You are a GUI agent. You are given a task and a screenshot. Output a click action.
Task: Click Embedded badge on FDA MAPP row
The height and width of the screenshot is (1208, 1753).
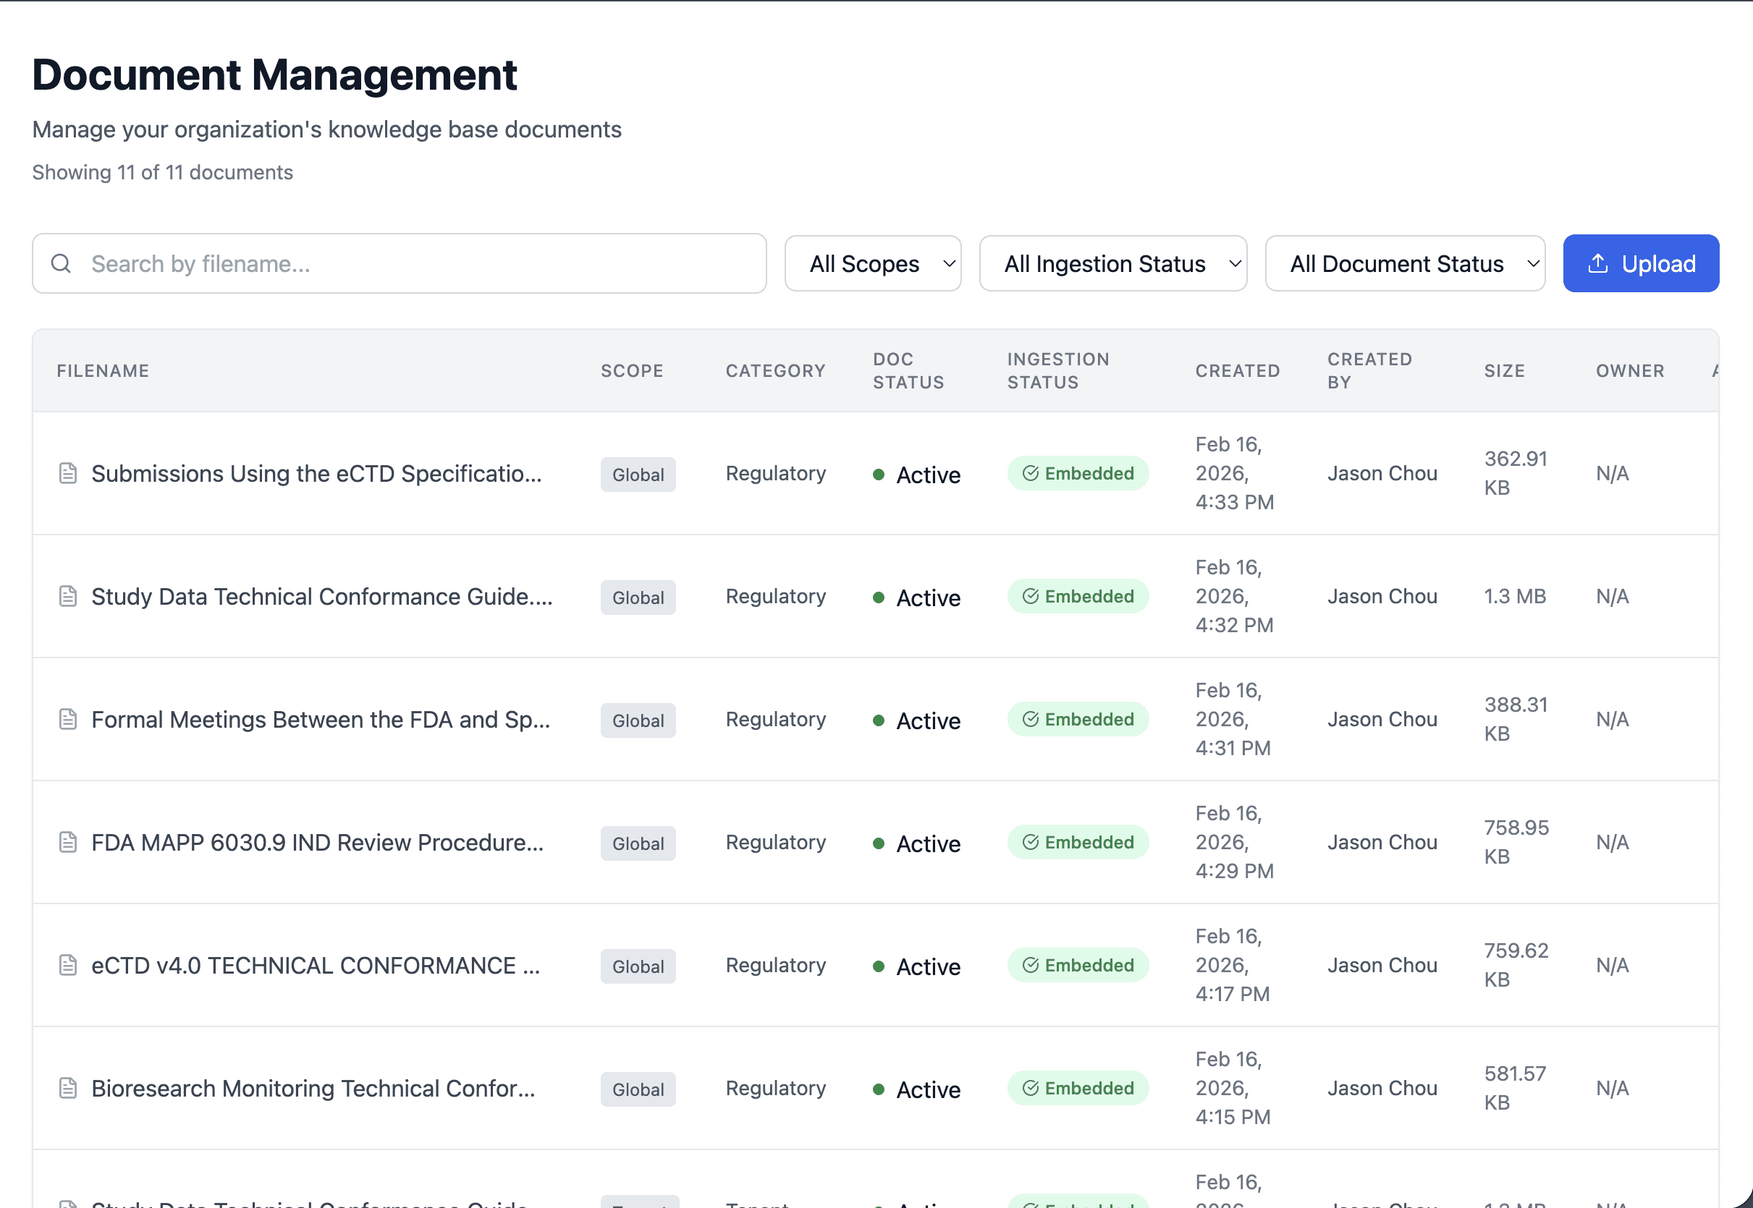coord(1078,843)
